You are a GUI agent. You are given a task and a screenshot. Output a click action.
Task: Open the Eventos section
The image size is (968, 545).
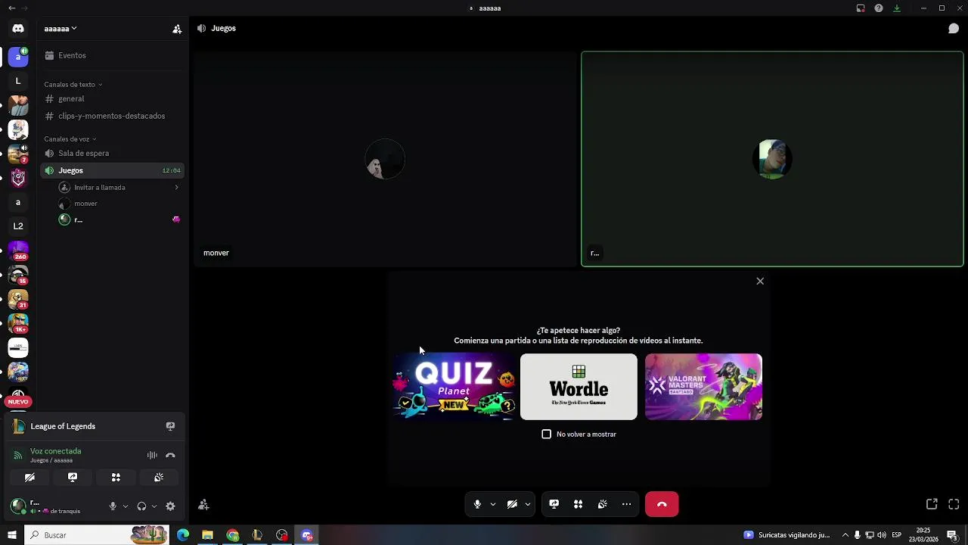click(112, 55)
